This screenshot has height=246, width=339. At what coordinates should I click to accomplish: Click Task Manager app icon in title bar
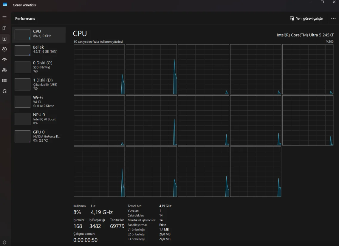click(x=5, y=4)
